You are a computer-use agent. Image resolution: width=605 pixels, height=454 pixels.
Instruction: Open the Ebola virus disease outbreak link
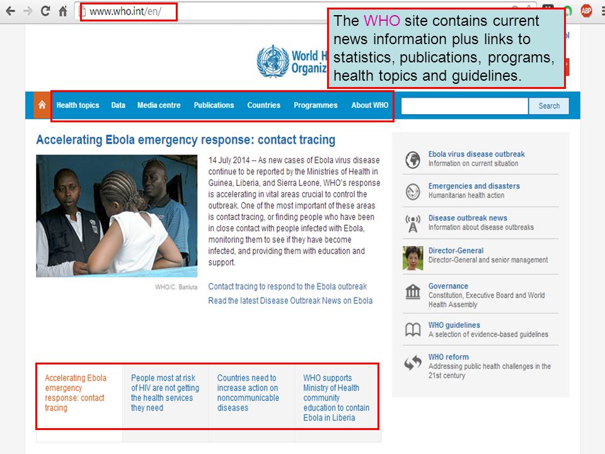point(476,154)
